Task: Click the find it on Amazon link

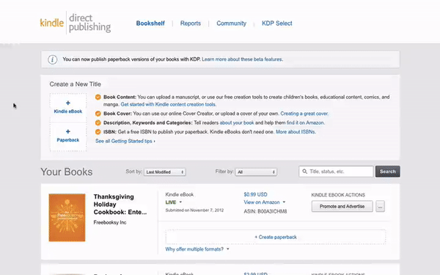Action: (x=305, y=122)
